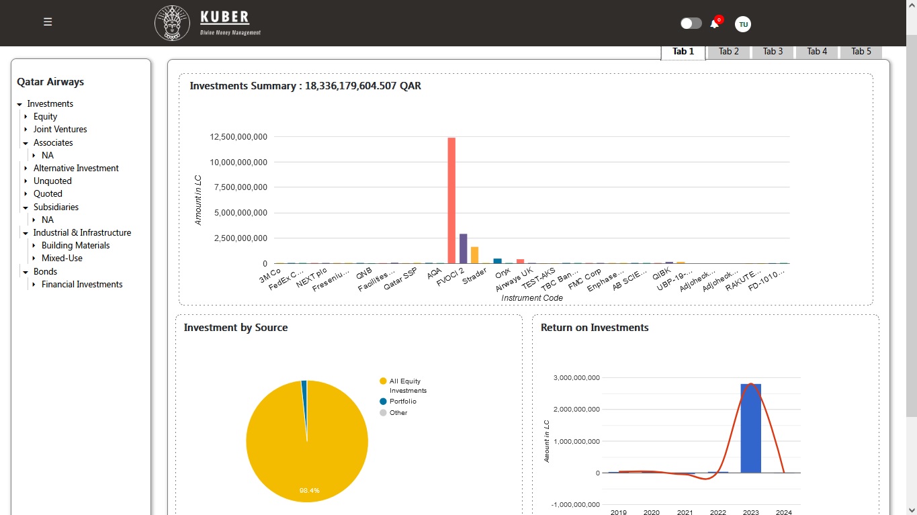Switch to Tab 5
Screen dimensions: 917x515
[x=861, y=52]
